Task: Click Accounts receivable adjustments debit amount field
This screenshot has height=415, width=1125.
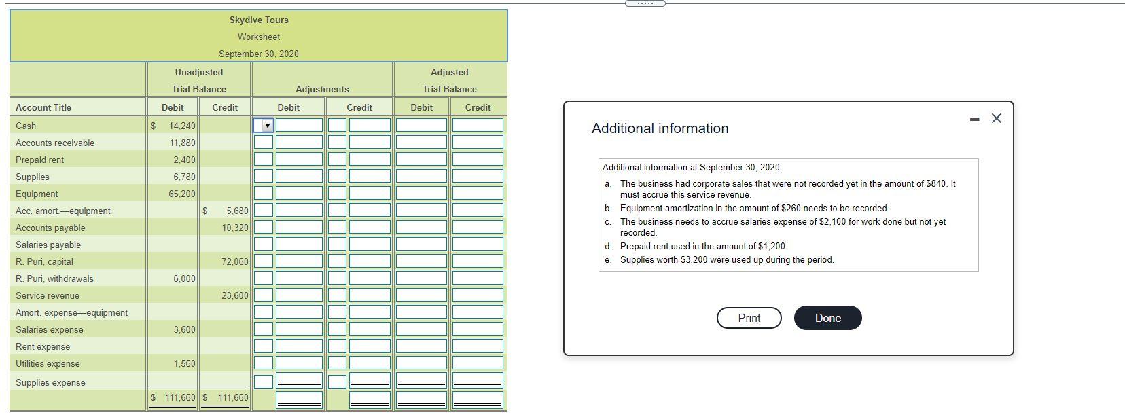Action: pos(299,142)
